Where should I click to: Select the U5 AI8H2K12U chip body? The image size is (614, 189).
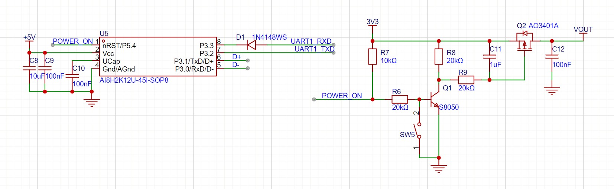coord(158,57)
